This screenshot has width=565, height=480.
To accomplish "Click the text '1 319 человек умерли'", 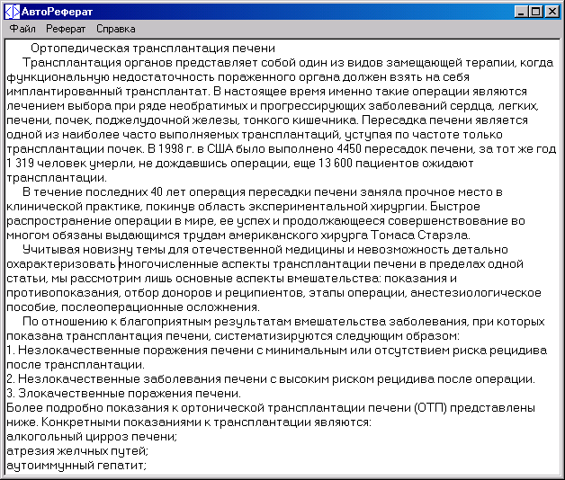I will tap(70, 164).
